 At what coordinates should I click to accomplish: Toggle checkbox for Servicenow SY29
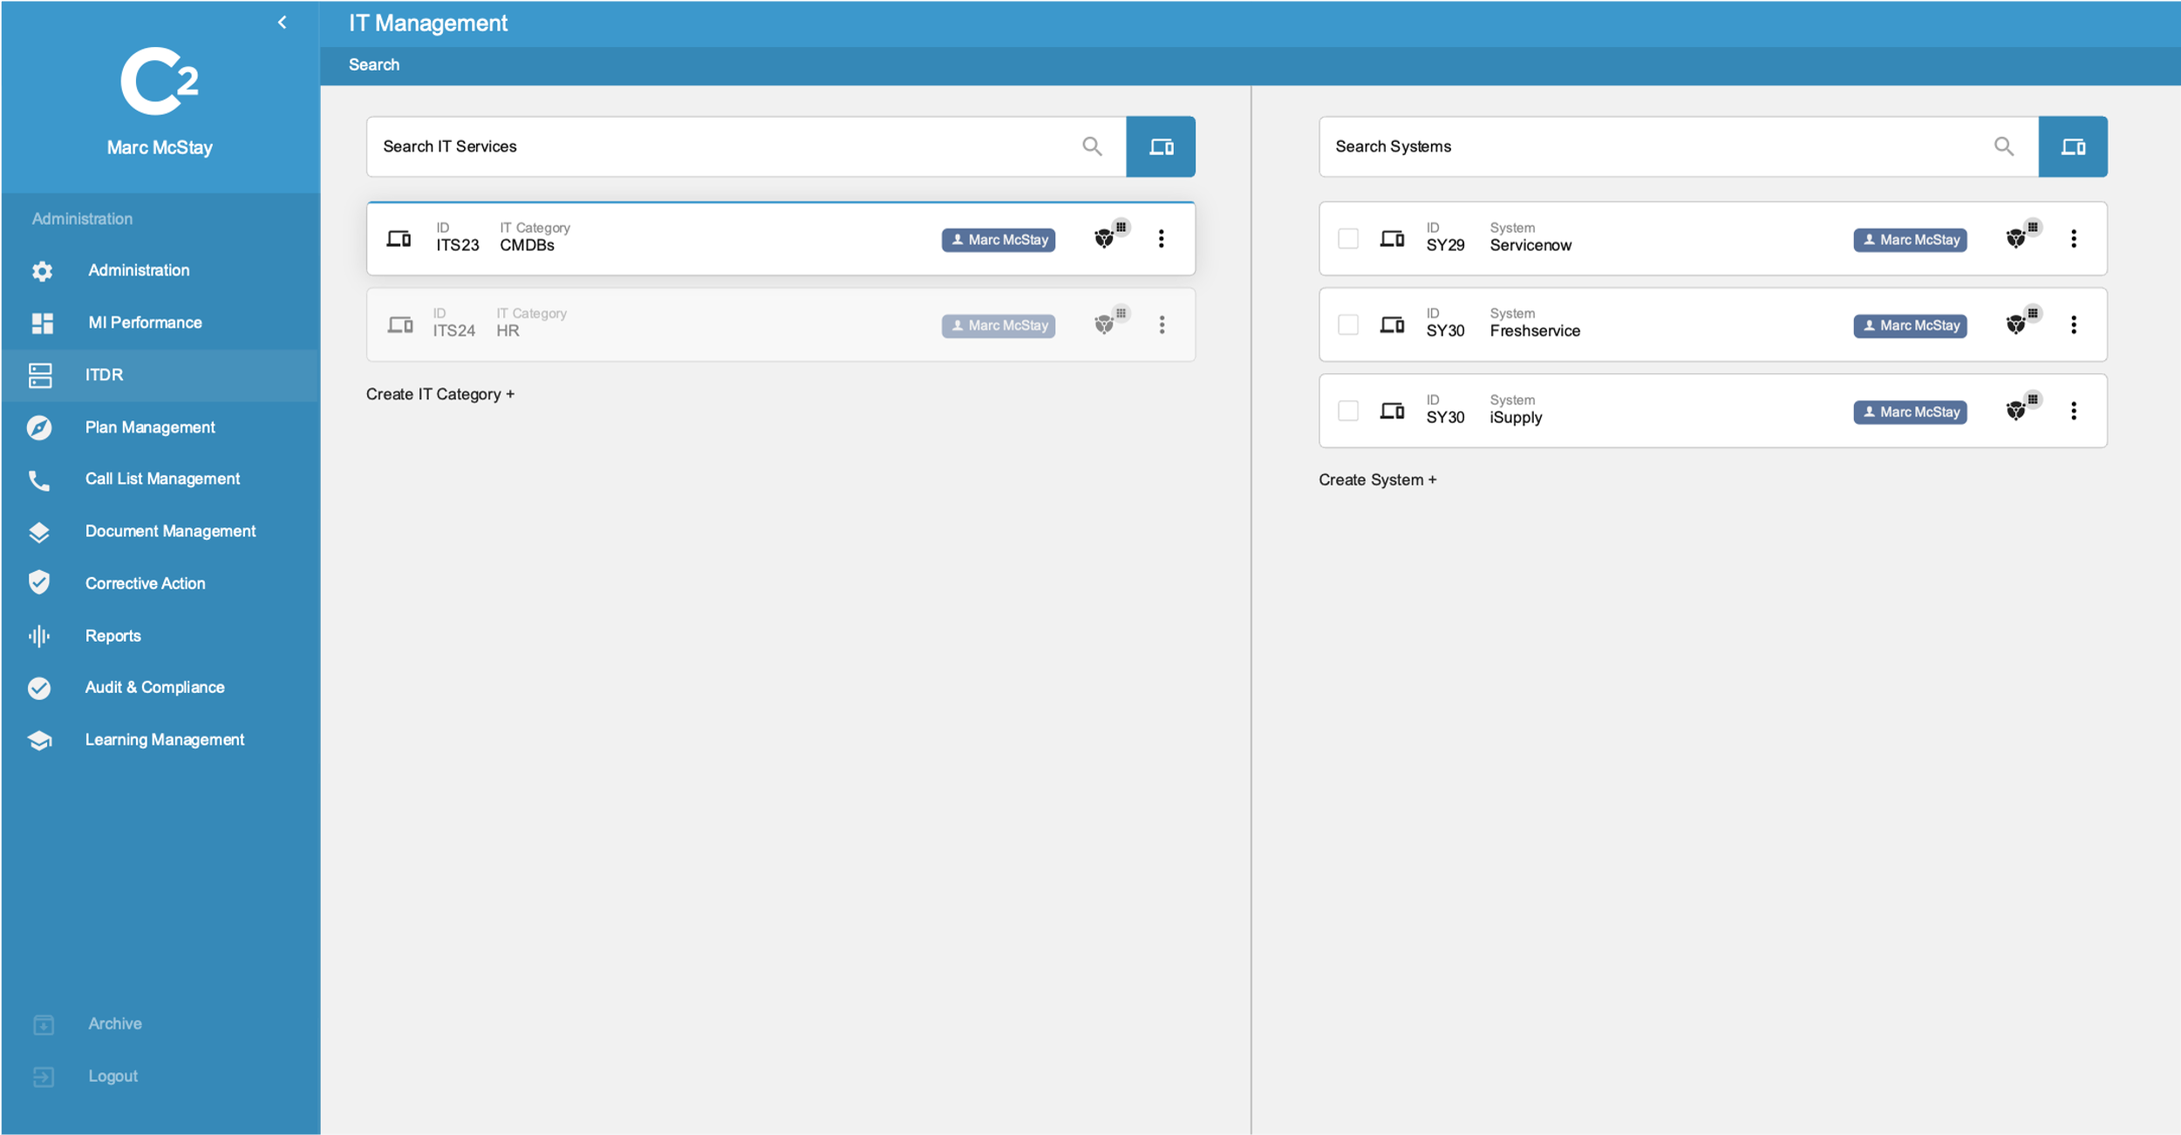1346,238
